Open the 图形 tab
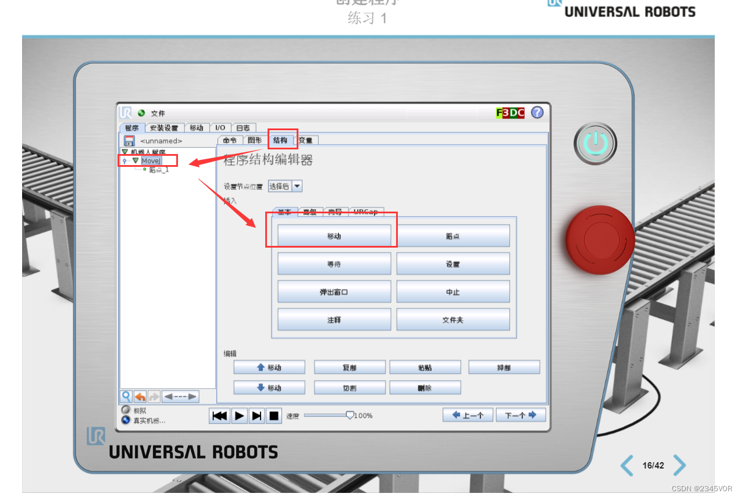741x497 pixels. point(255,140)
